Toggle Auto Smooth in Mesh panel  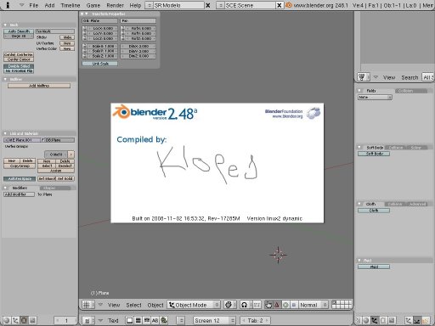(19, 31)
